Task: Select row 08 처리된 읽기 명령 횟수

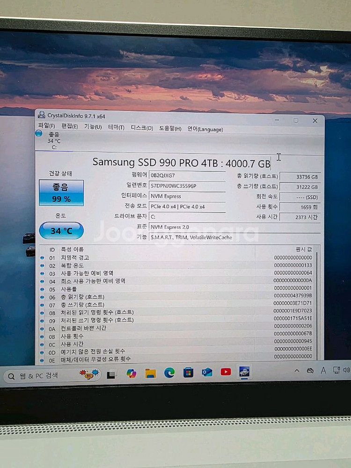Action: 177,312
